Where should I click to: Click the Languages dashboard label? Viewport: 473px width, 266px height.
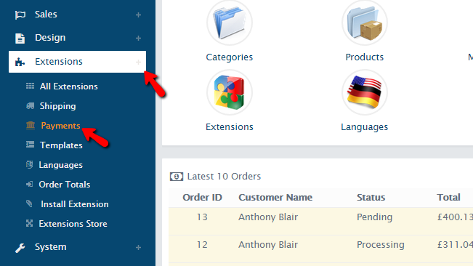365,127
